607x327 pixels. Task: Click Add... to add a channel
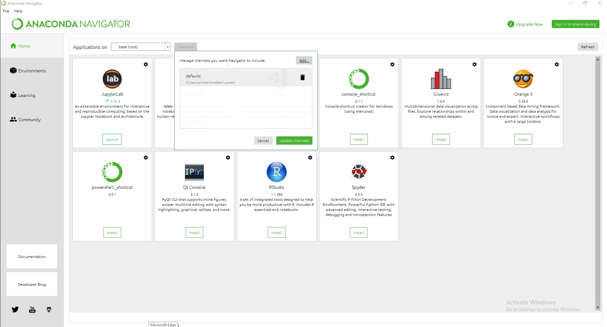[x=304, y=60]
